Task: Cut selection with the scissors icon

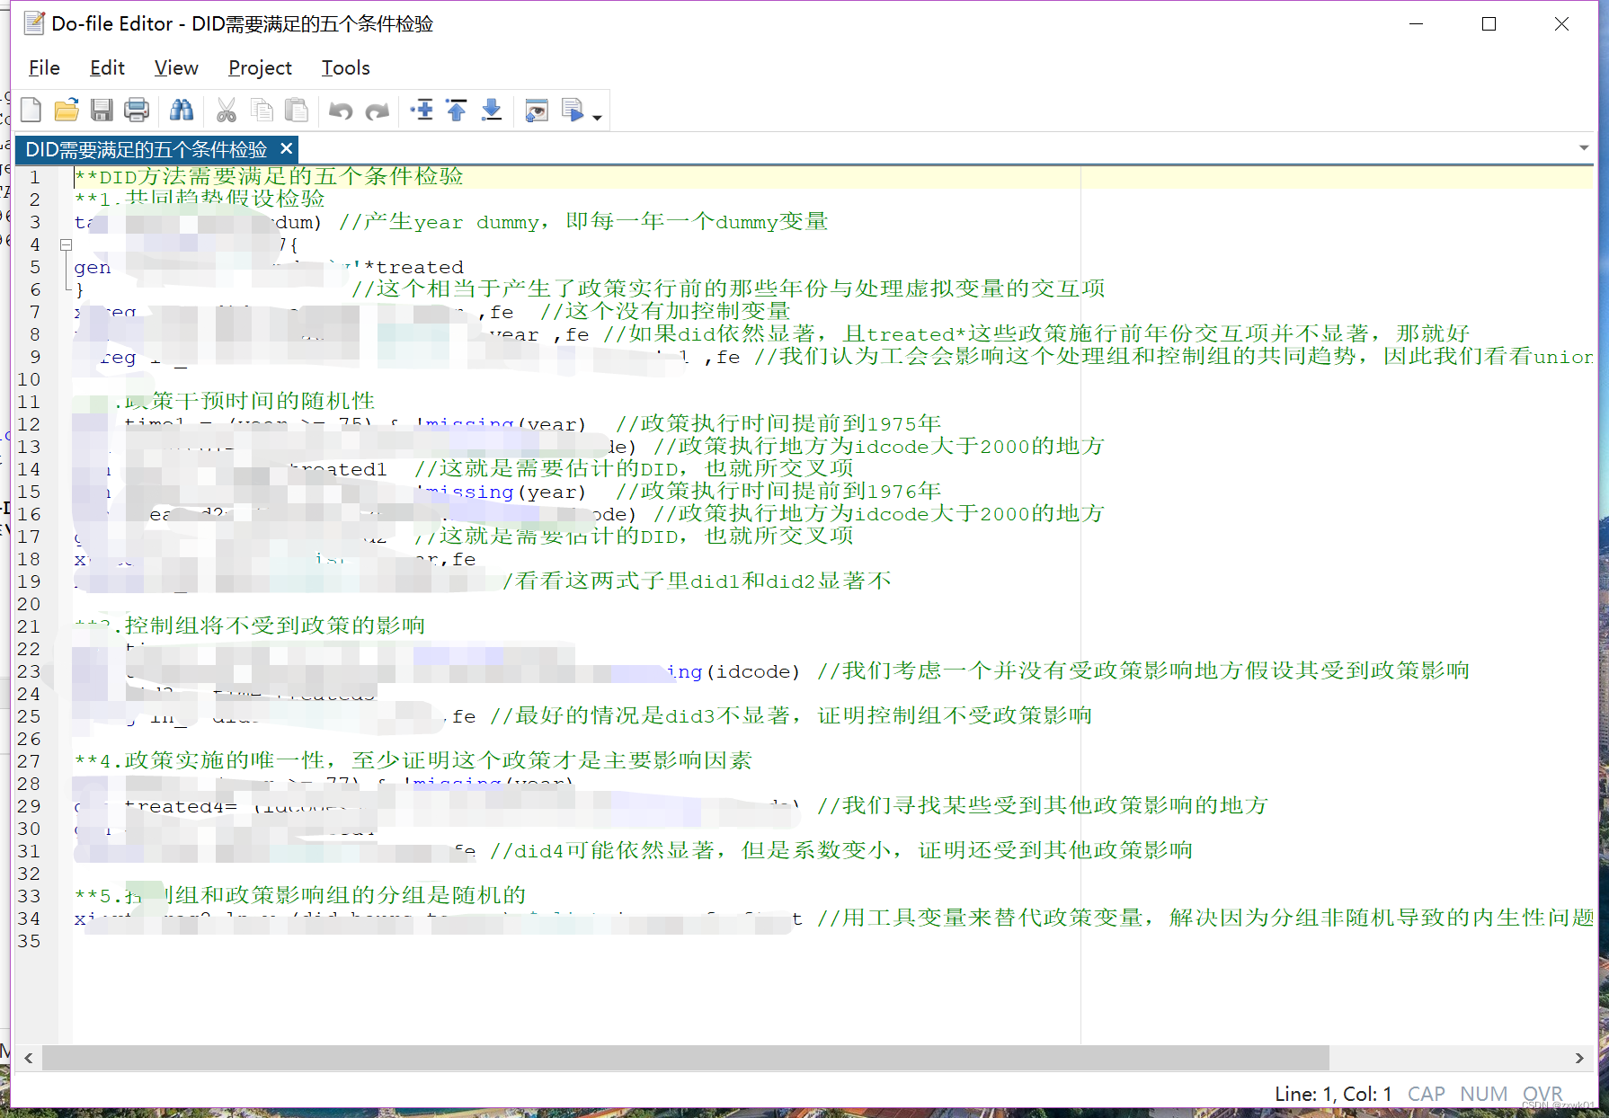Action: coord(227,111)
